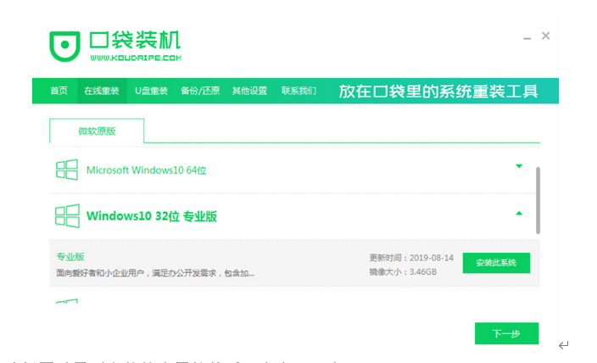Viewport: 597px width, 363px height.
Task: Open the 联系我们 menu
Action: point(298,91)
